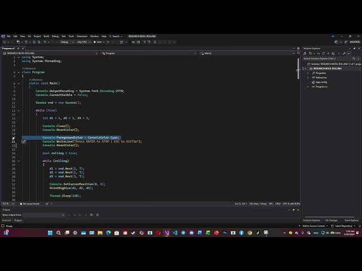Toggle Preview Selected Items in Solution Explorer
The height and width of the screenshot is (271, 362).
point(349,54)
